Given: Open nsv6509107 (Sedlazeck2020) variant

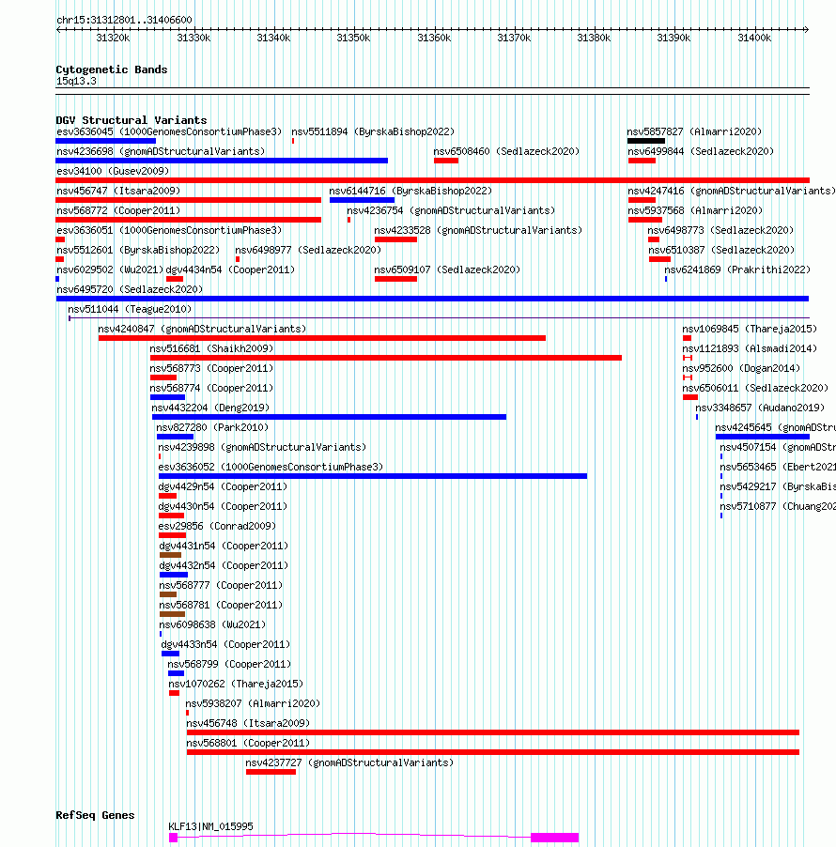Looking at the screenshot, I should (447, 269).
